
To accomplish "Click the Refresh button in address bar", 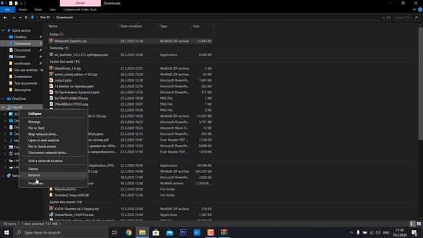I will (389, 18).
